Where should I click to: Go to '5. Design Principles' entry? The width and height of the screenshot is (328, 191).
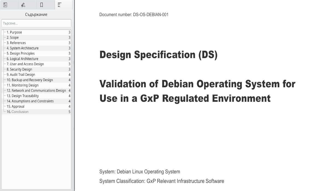pyautogui.click(x=36, y=53)
